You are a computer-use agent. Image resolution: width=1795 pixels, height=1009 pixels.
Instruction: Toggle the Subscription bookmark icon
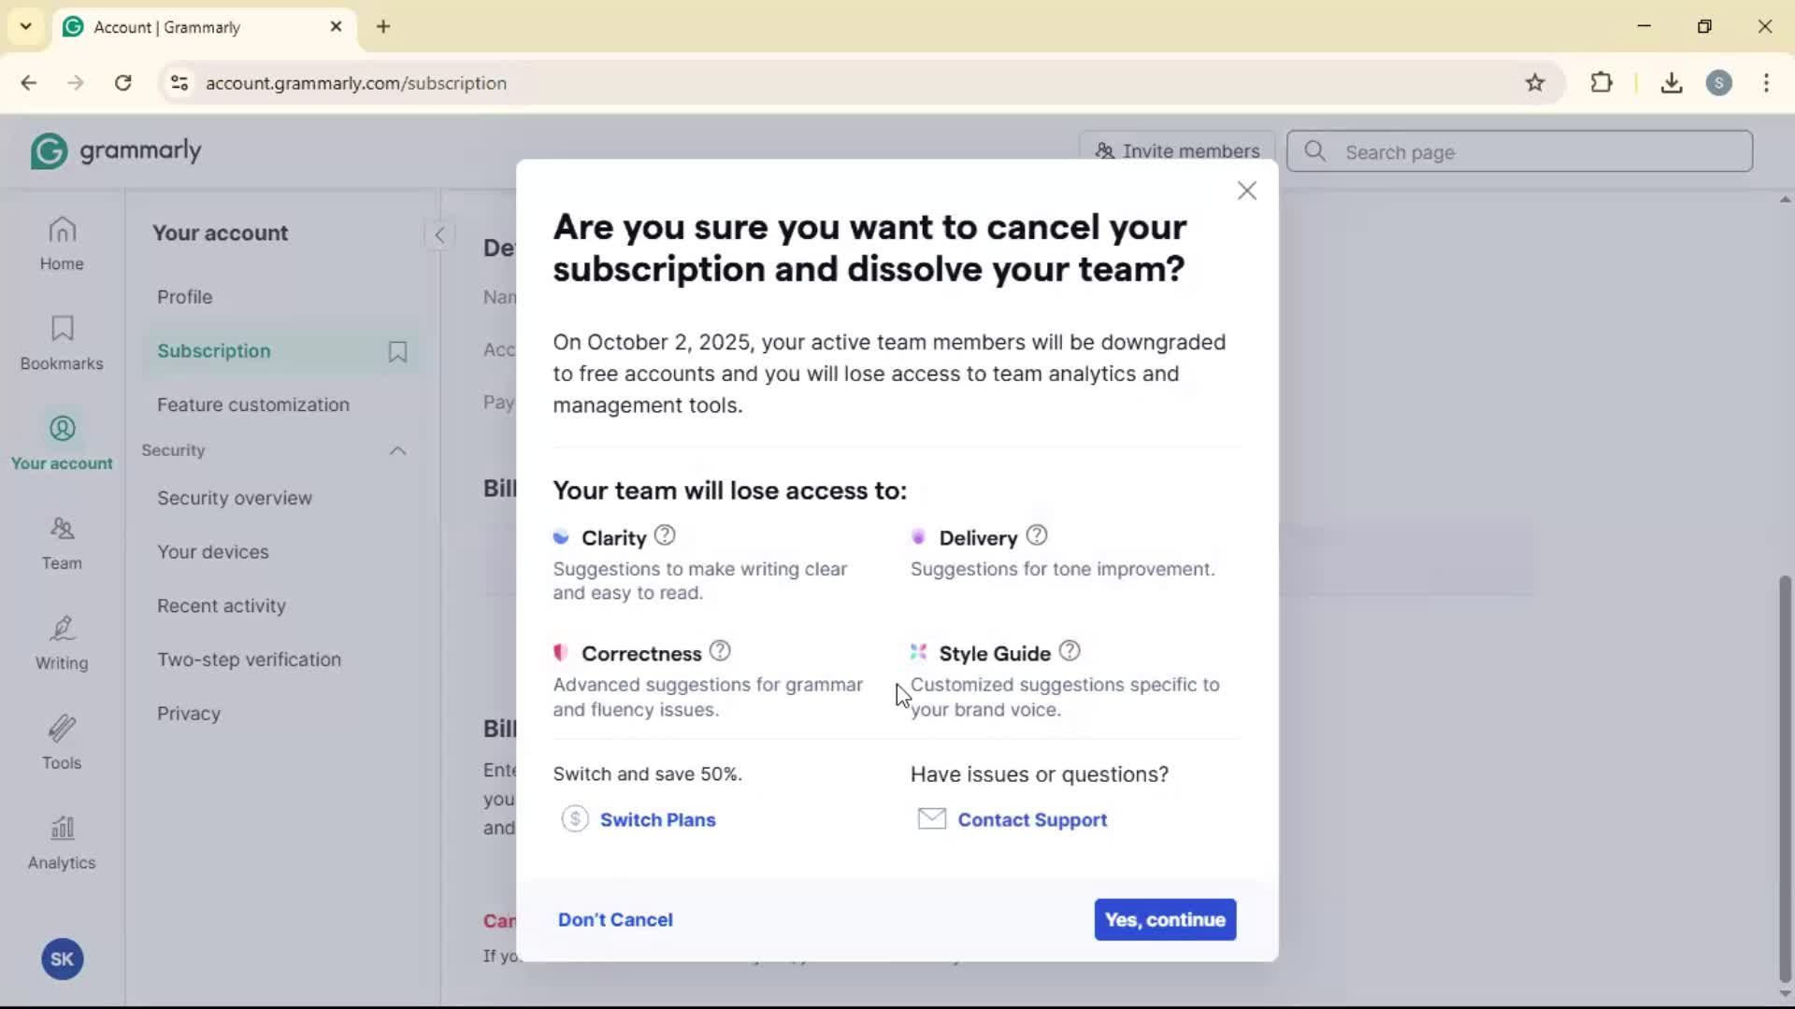point(397,351)
